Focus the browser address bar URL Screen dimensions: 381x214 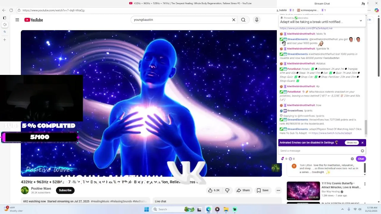point(54,10)
